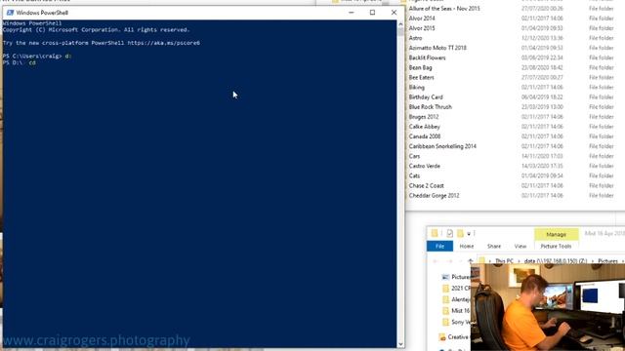Switch to the Share ribbon tab
Image resolution: width=625 pixels, height=351 pixels.
494,247
